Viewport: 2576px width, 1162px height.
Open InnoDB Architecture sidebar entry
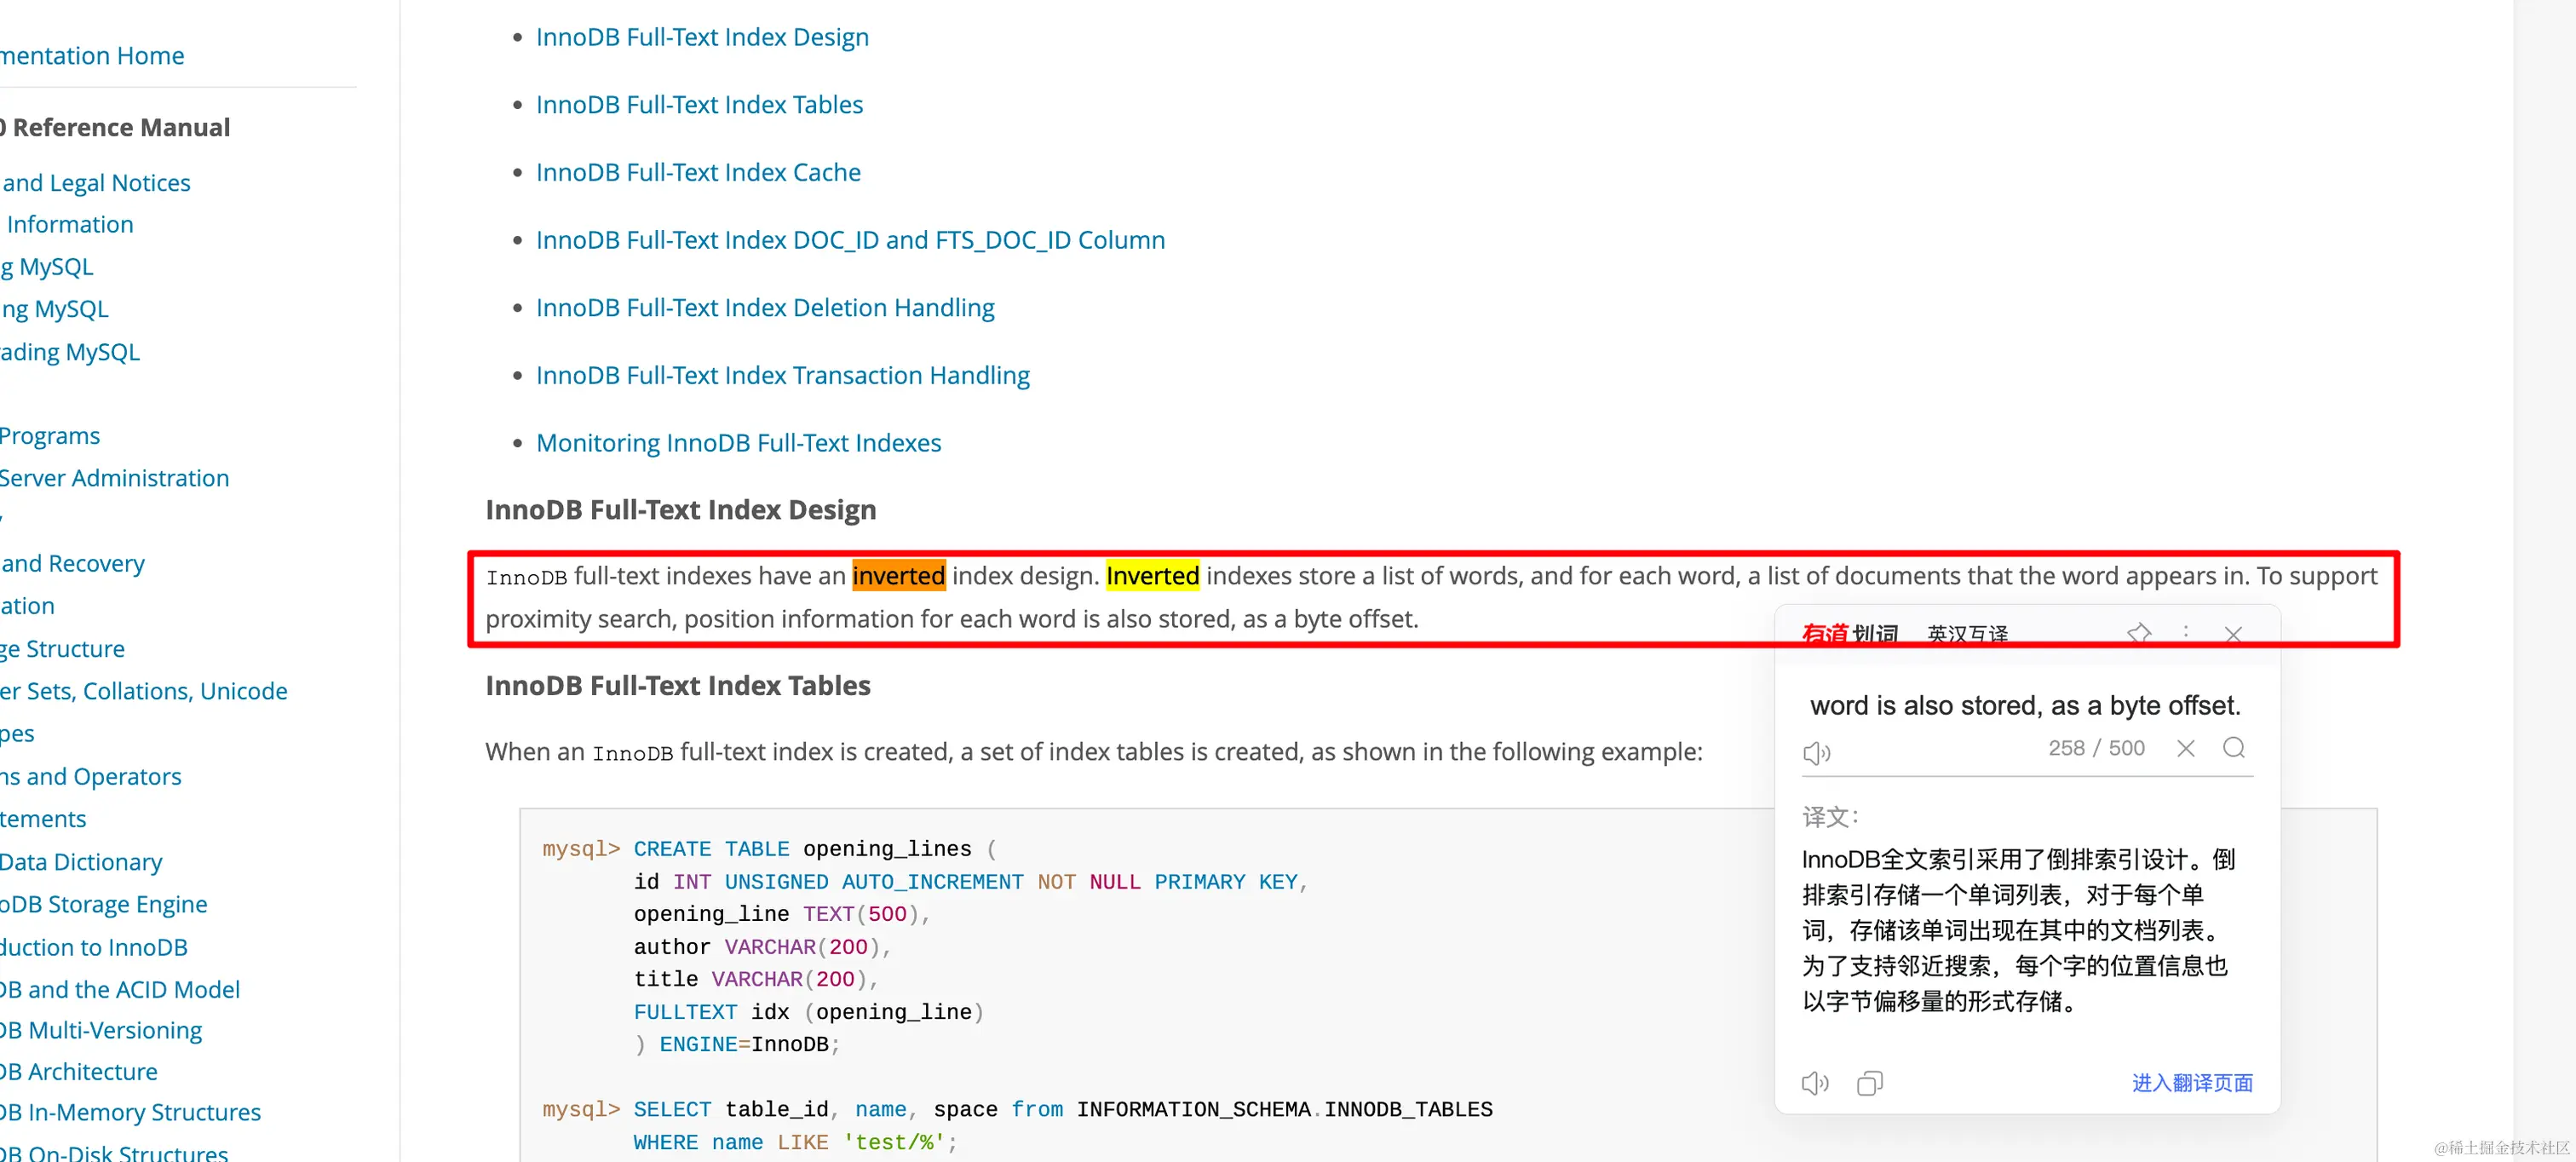coord(79,1072)
